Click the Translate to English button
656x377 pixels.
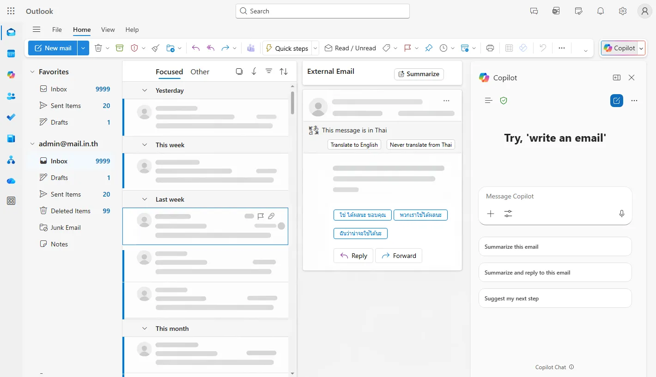click(354, 145)
